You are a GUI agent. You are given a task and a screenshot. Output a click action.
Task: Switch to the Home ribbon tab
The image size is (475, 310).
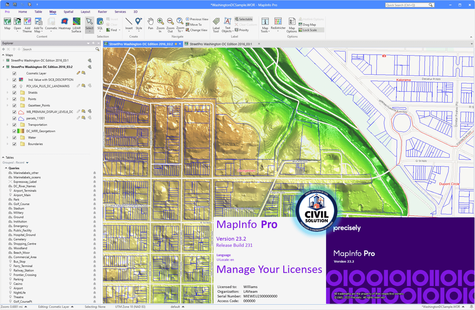pos(23,12)
